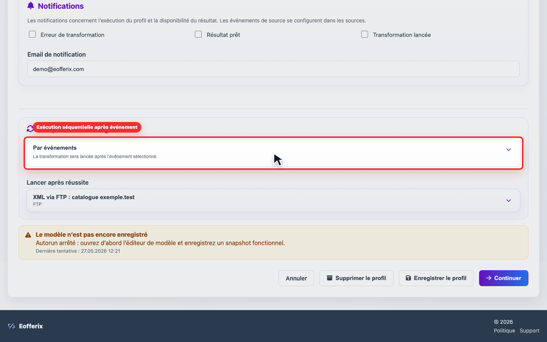The image size is (547, 342).
Task: Click the 'Le modèle n'est pas encore enregistré' heading
Action: 92,234
